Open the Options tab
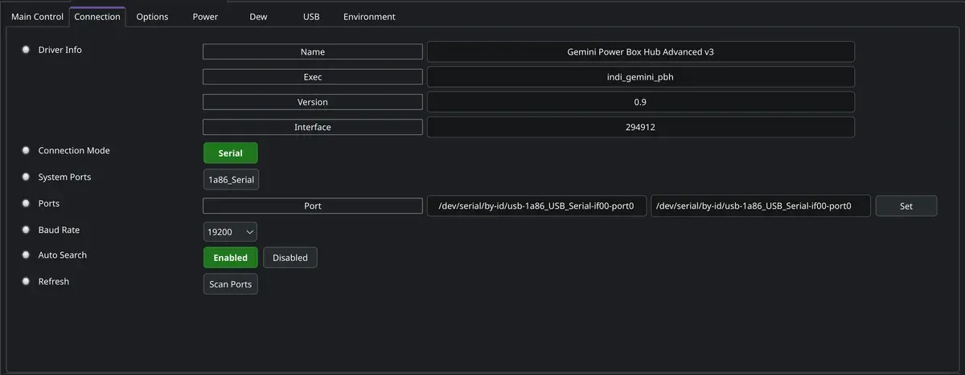965x375 pixels. coord(152,17)
